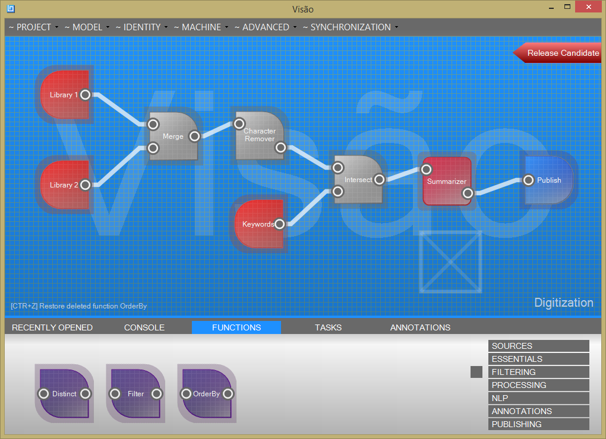This screenshot has width=606, height=439.
Task: Pick the OrderBy function from palette
Action: [x=207, y=393]
